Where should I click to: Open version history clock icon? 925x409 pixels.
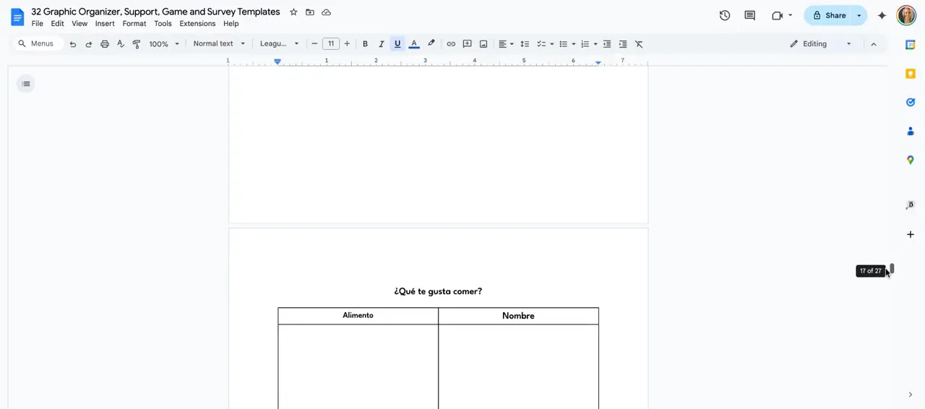725,15
